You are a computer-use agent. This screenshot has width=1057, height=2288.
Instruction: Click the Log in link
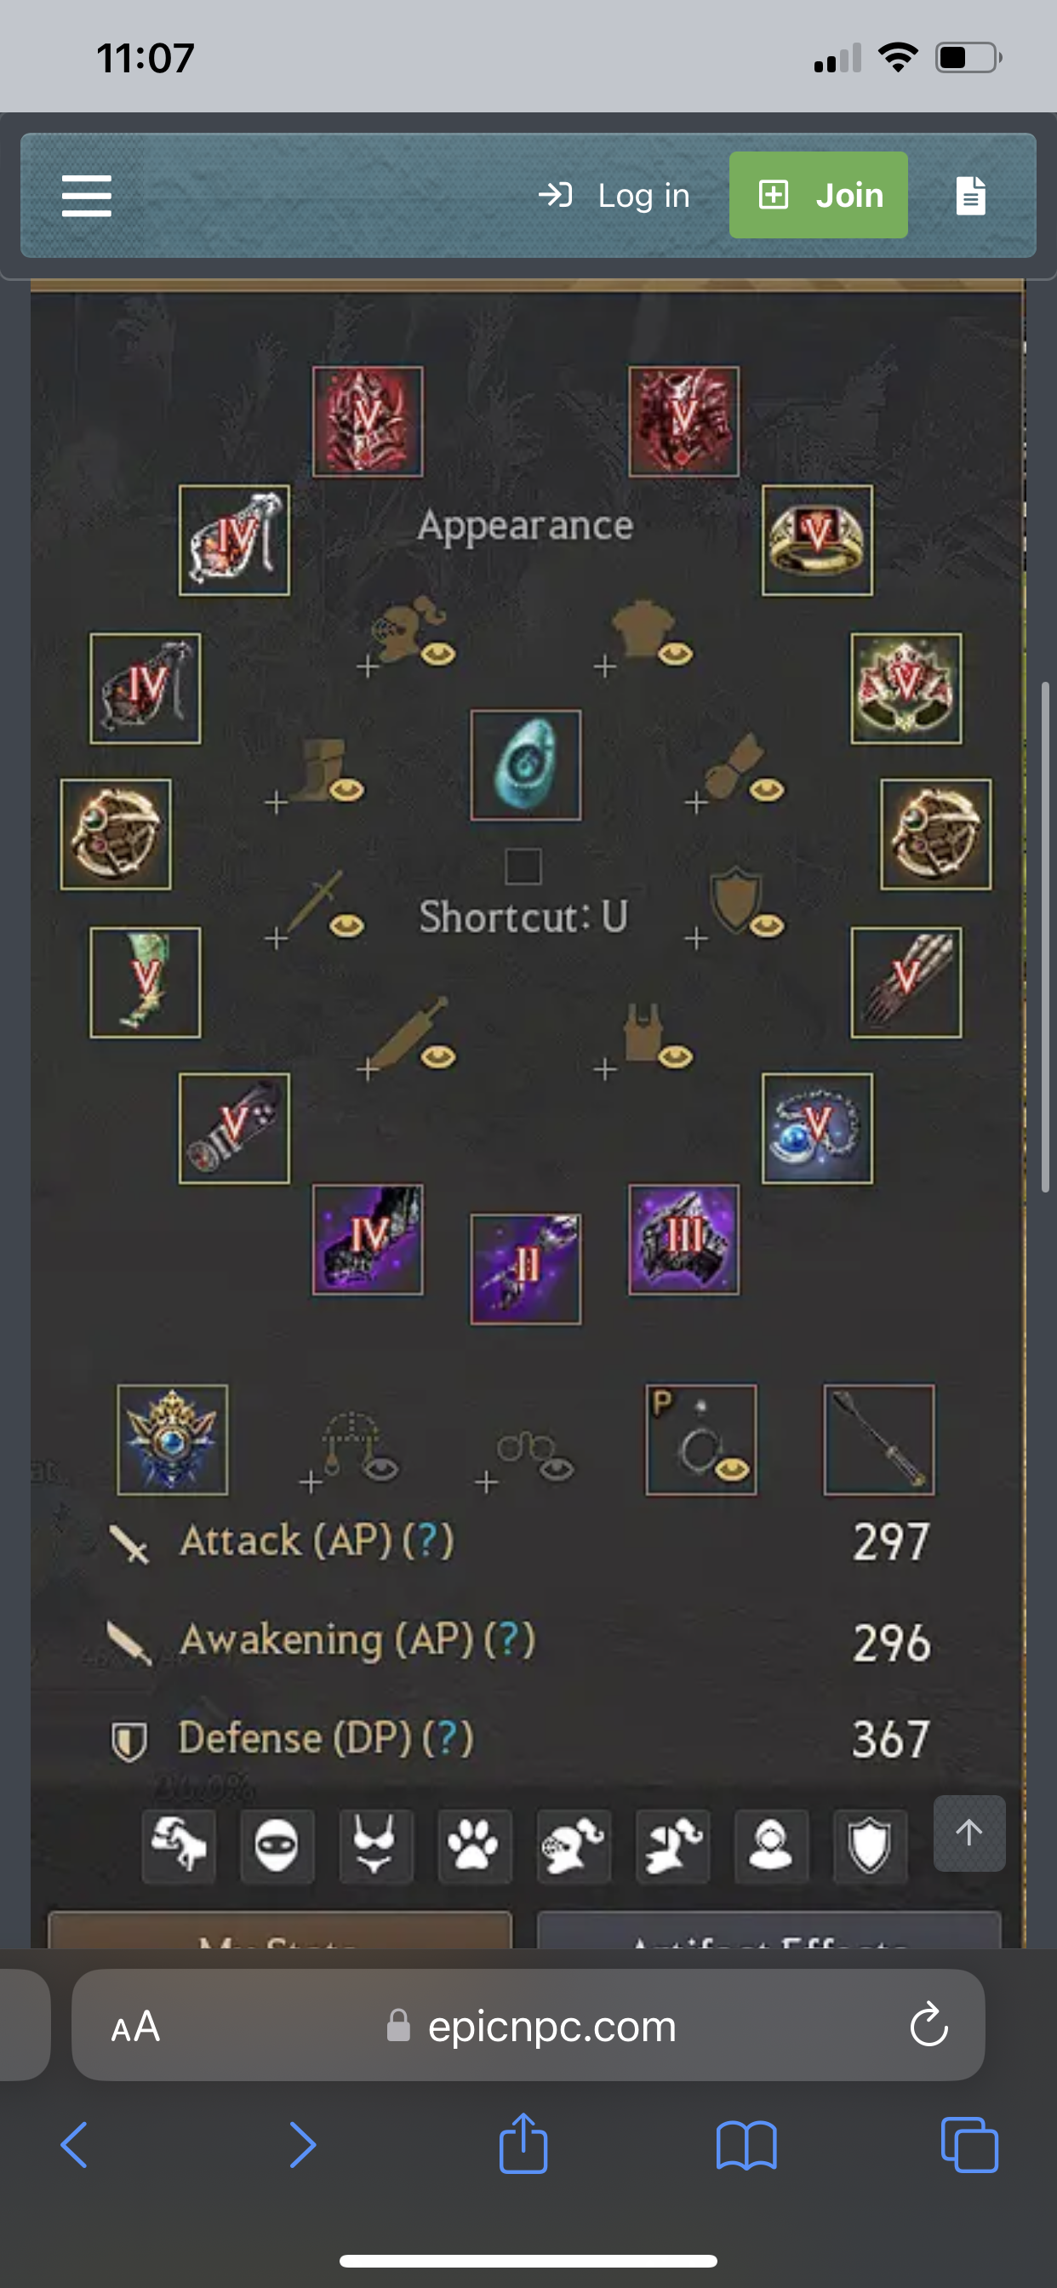click(x=614, y=196)
